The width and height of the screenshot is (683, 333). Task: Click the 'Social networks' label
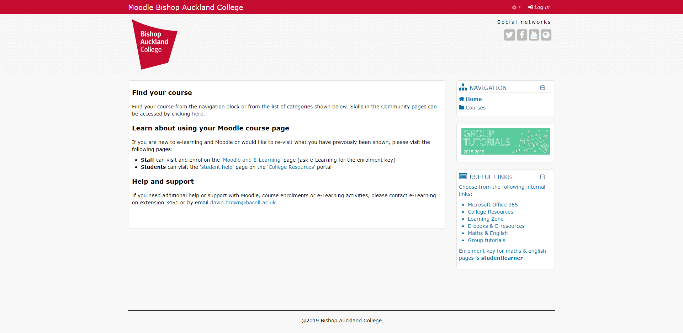point(524,22)
